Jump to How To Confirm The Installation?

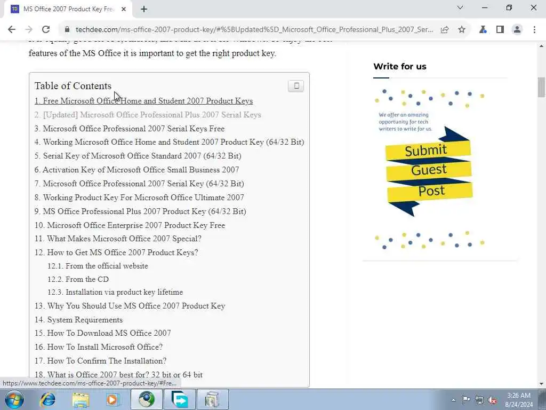coord(101,361)
